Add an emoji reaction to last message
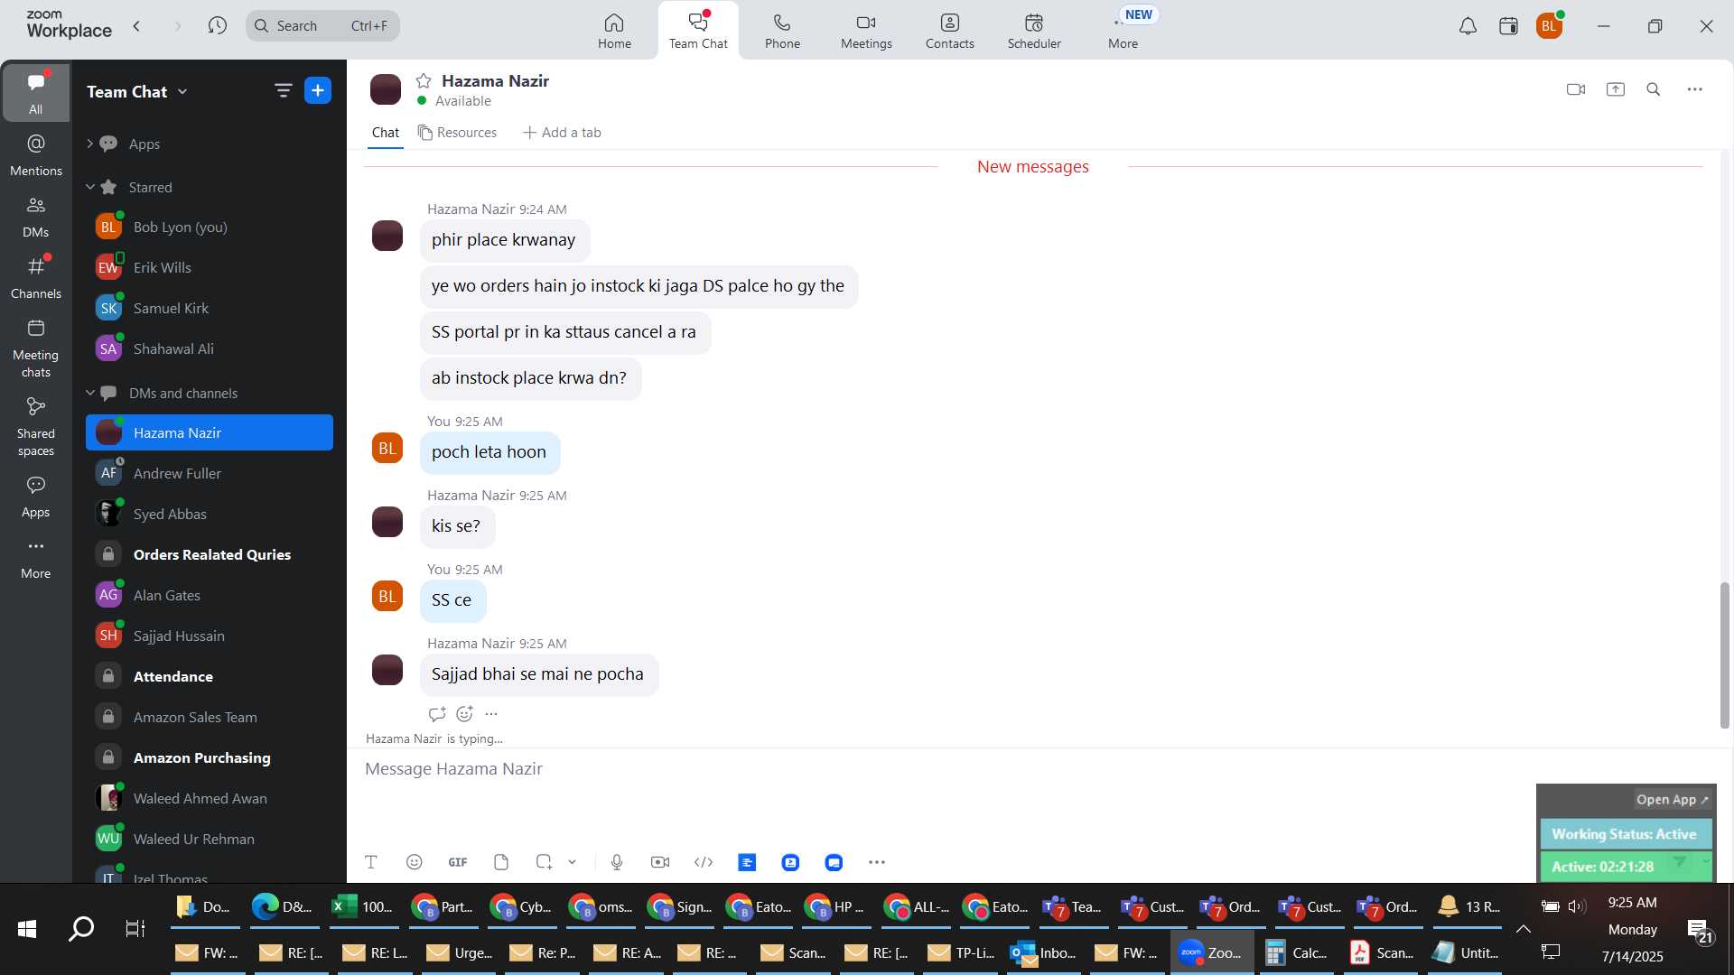The width and height of the screenshot is (1734, 975). click(465, 714)
